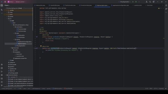
Task: Click gutter override icon beside preHandle
Action: [x=37, y=37]
